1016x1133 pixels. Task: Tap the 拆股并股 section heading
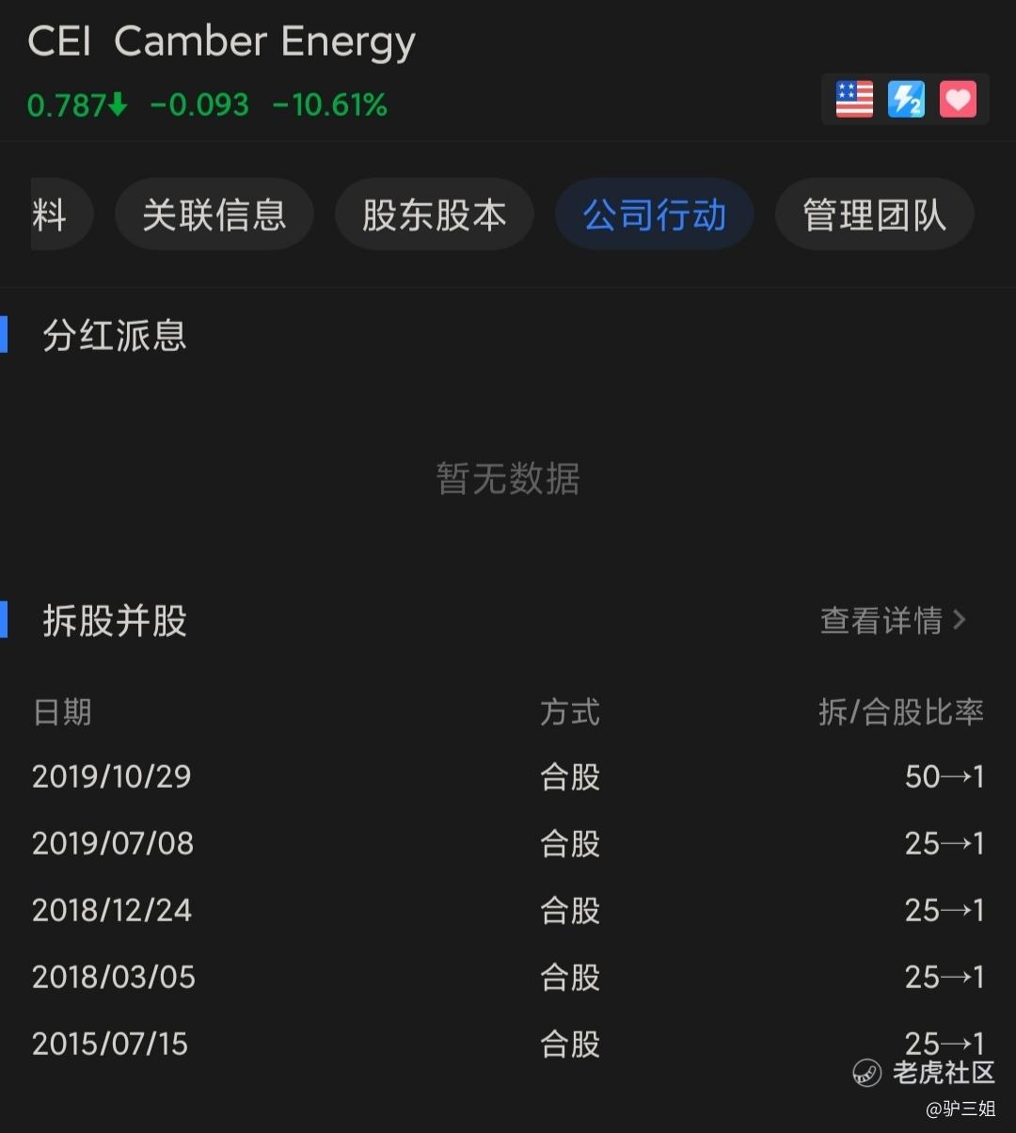coord(115,621)
